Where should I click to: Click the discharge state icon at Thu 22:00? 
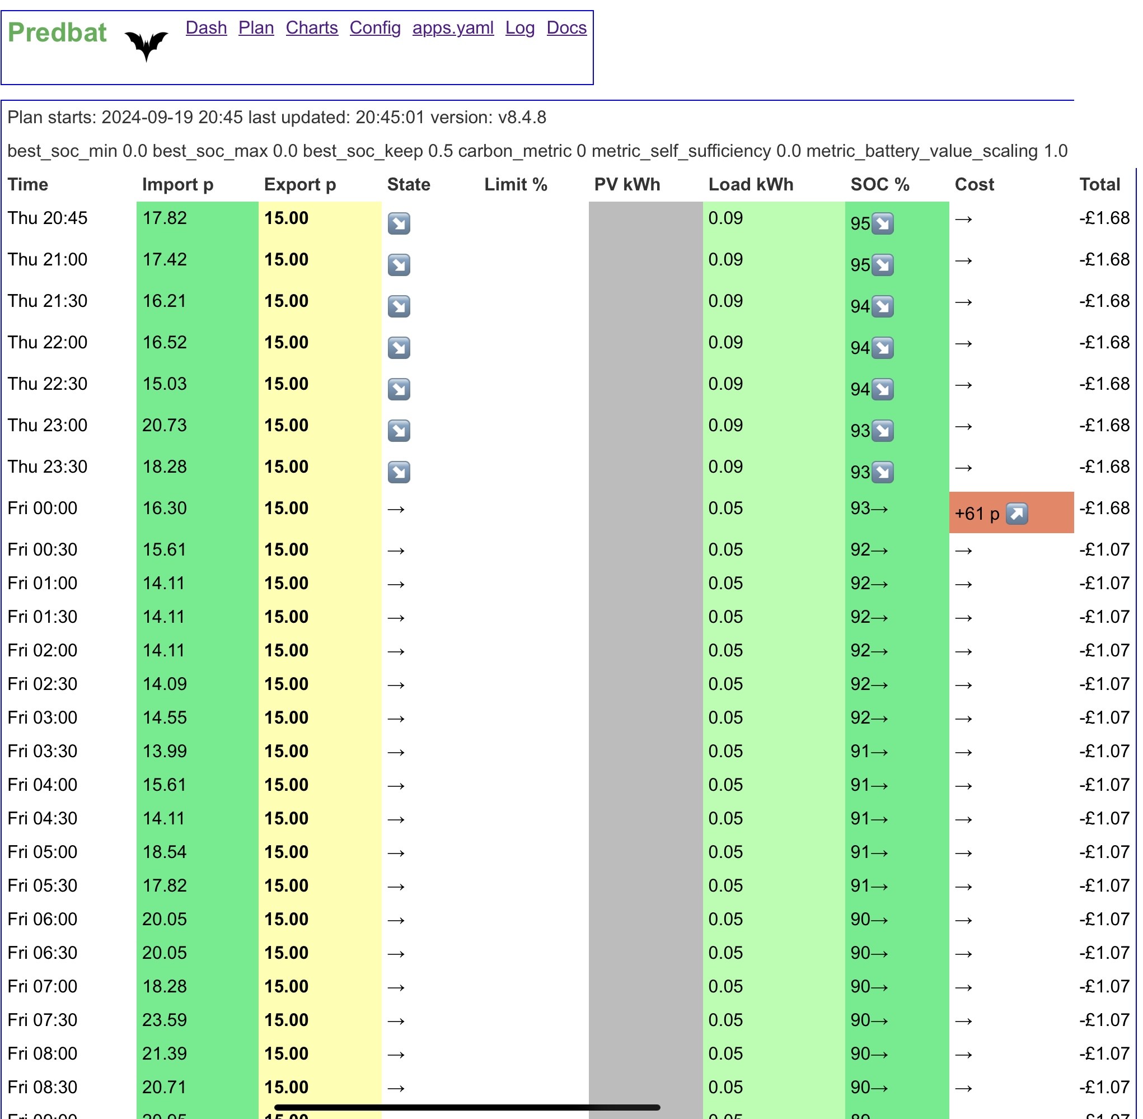pyautogui.click(x=399, y=348)
